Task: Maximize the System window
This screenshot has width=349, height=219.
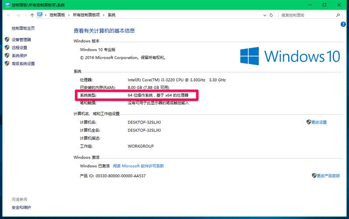Action: pos(324,5)
